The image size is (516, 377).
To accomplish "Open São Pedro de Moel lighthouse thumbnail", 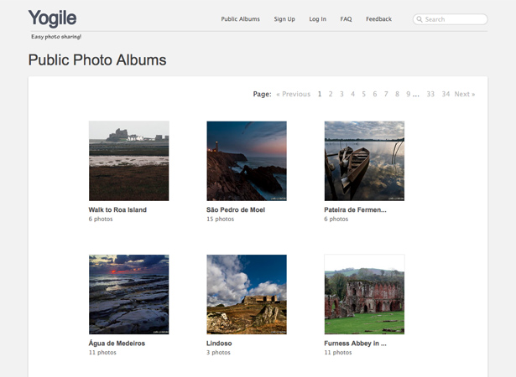I will pos(247,161).
